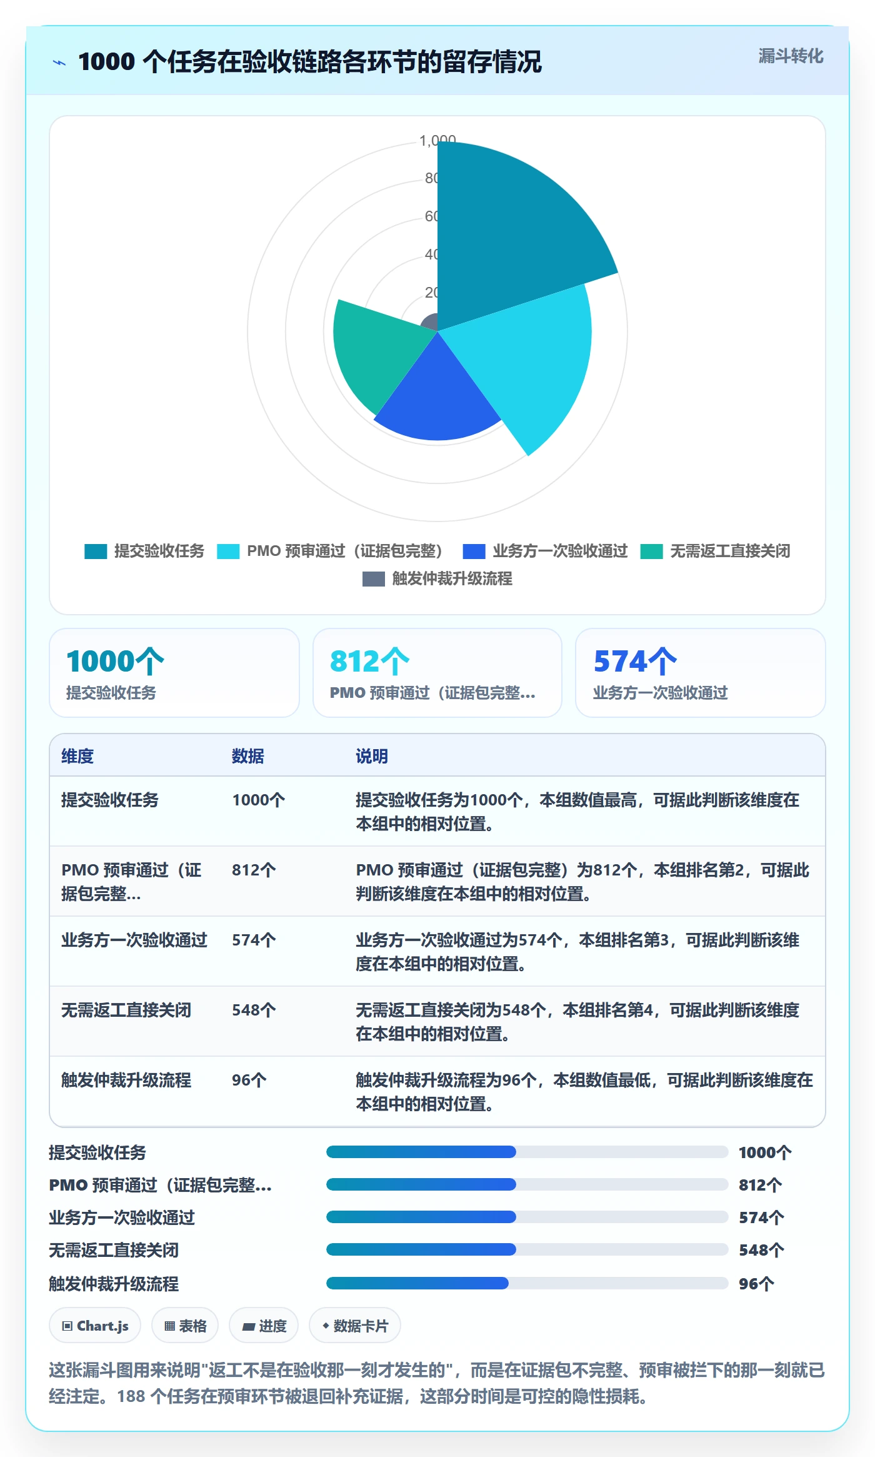Screen dimensions: 875x1457
Task: Select table row label 业务方一次验收通过
Action: (x=134, y=940)
